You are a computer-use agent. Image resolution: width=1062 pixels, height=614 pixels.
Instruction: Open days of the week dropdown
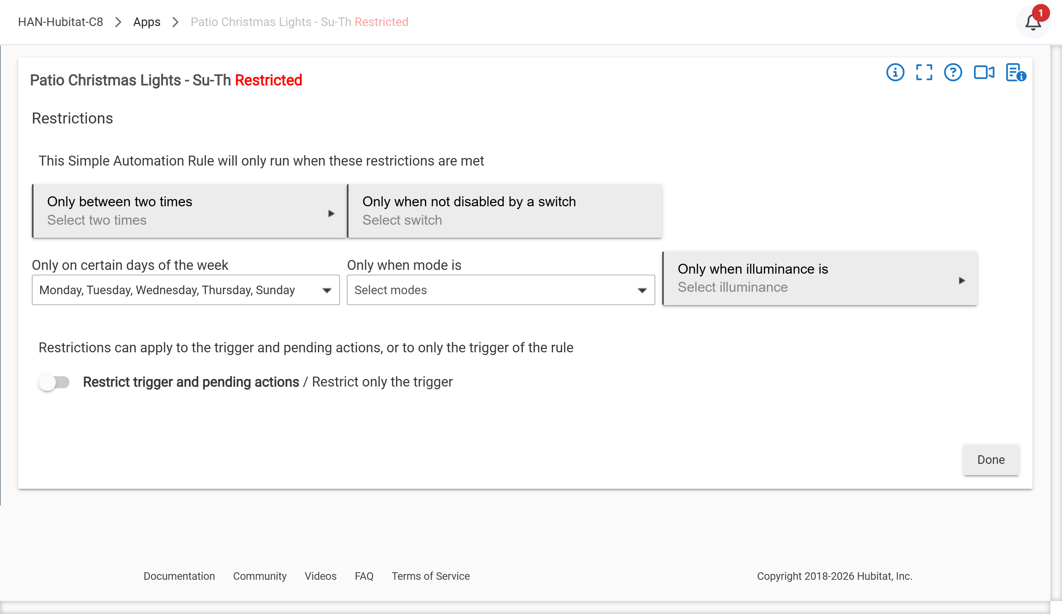pyautogui.click(x=186, y=290)
